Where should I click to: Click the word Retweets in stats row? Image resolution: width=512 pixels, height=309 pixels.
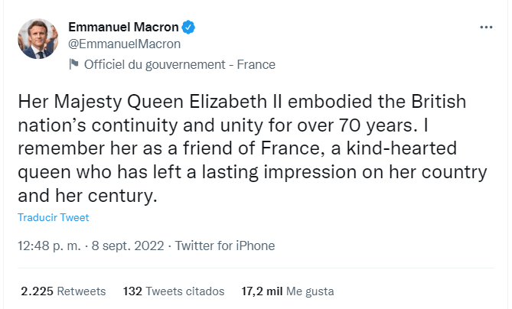point(81,291)
